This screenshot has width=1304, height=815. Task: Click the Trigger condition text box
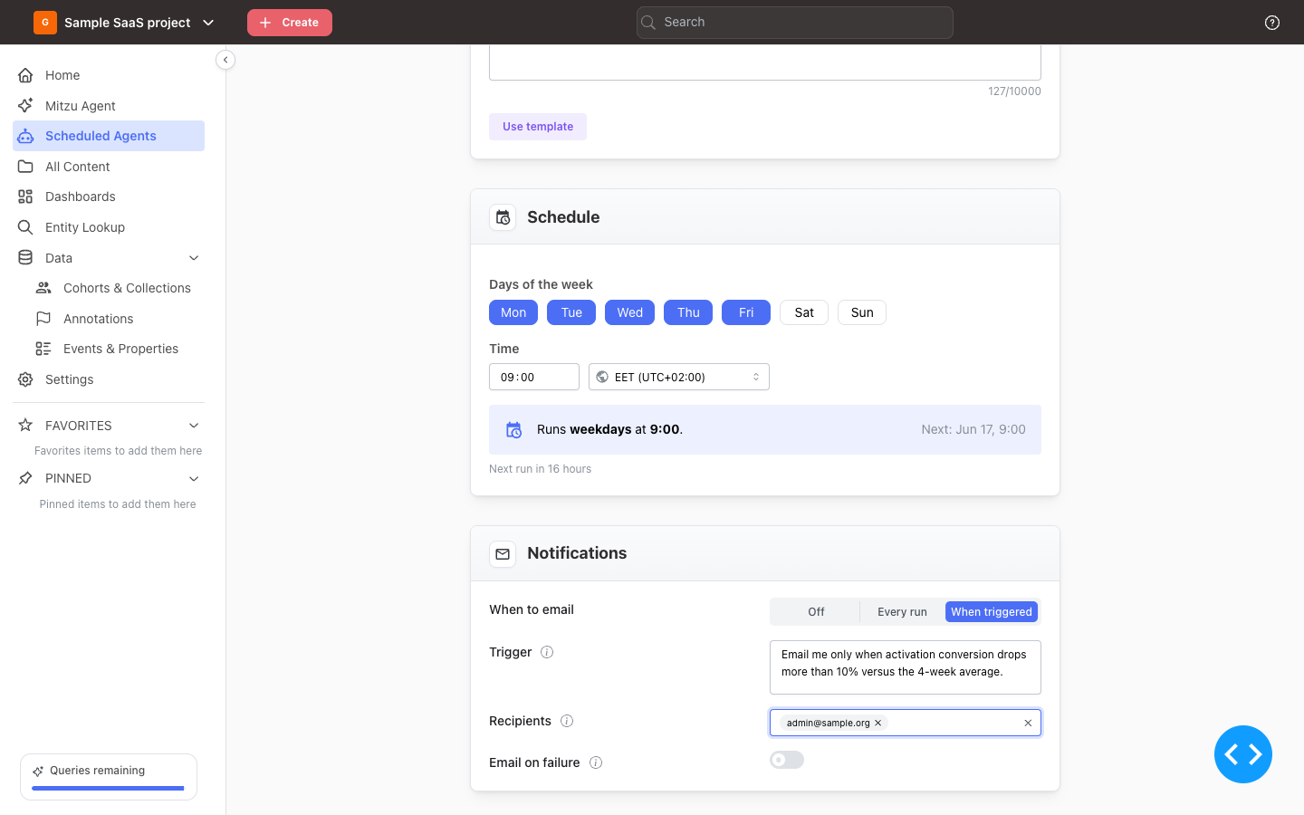point(906,667)
